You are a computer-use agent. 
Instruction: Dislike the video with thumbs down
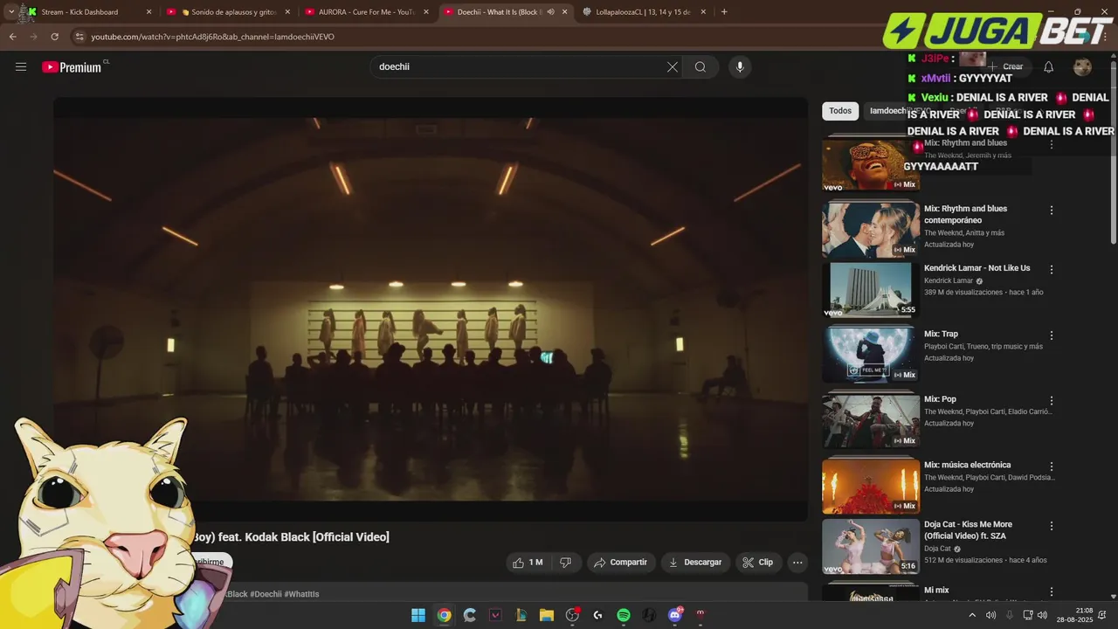click(x=565, y=563)
